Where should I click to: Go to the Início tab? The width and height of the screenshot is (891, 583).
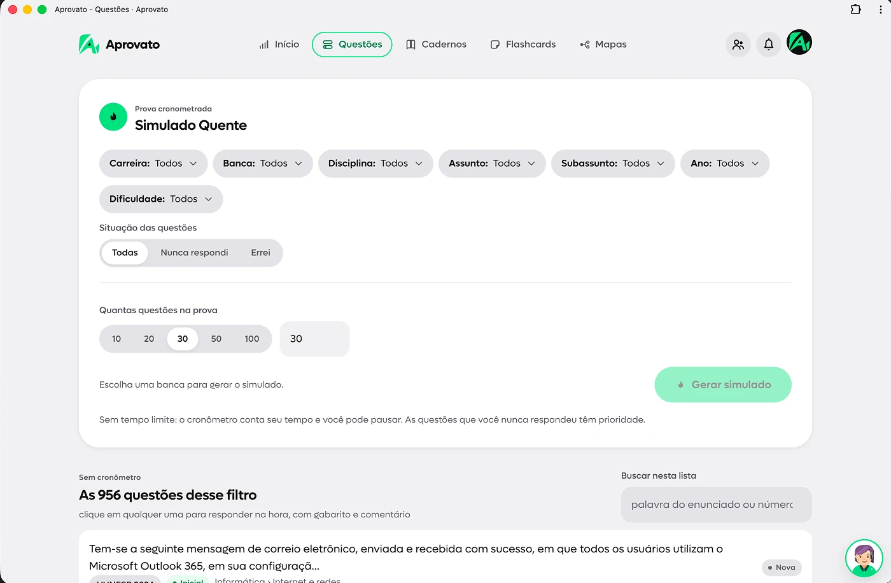[x=279, y=45]
